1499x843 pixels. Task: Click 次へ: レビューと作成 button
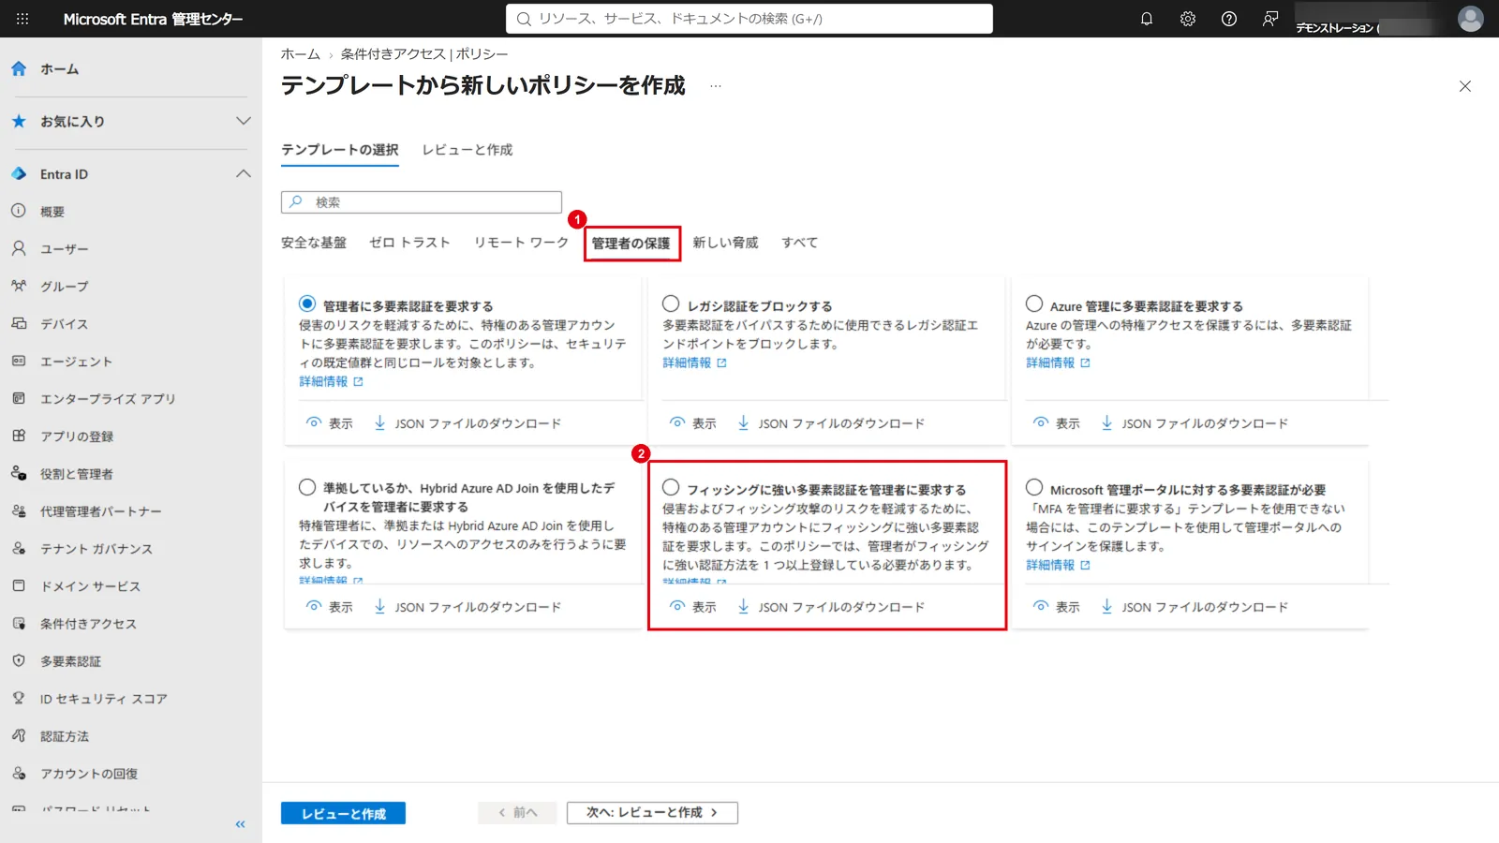point(652,813)
